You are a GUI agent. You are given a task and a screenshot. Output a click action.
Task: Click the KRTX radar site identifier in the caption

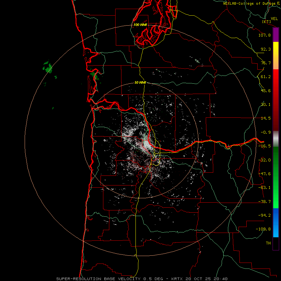pos(177,279)
